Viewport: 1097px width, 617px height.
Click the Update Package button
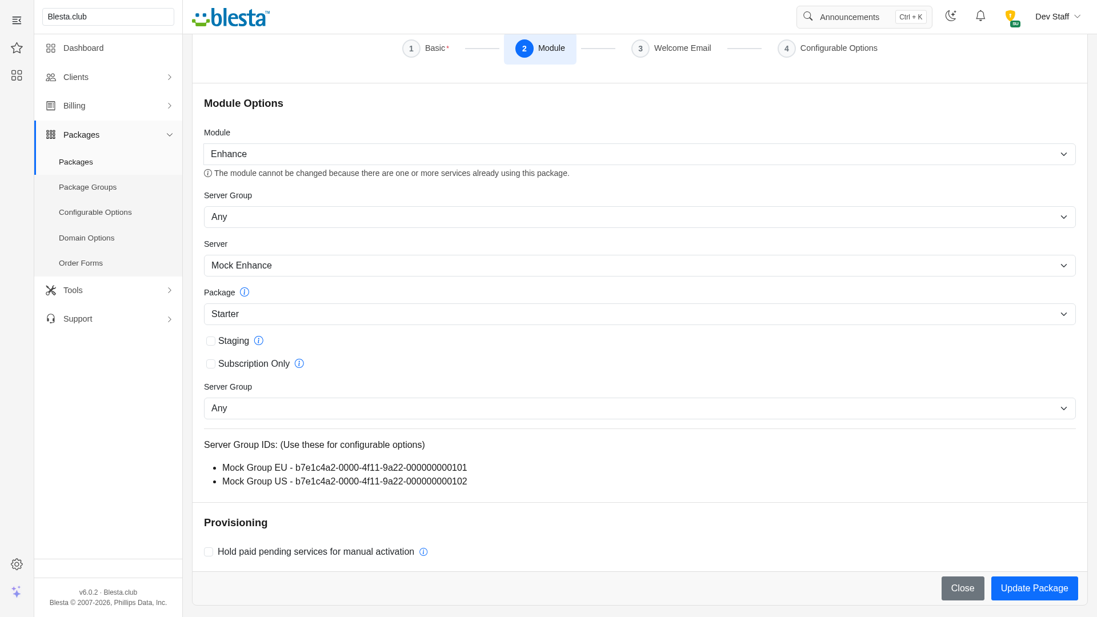coord(1034,588)
